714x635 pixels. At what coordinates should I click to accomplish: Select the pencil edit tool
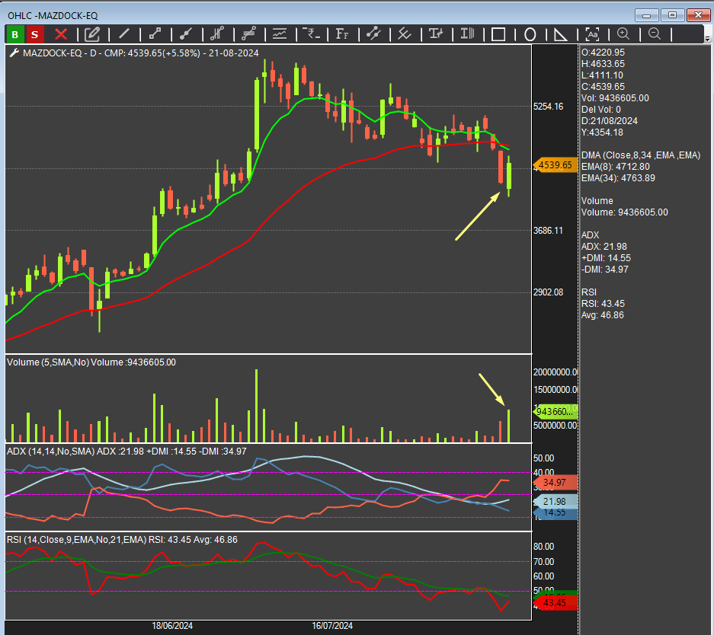pyautogui.click(x=92, y=34)
